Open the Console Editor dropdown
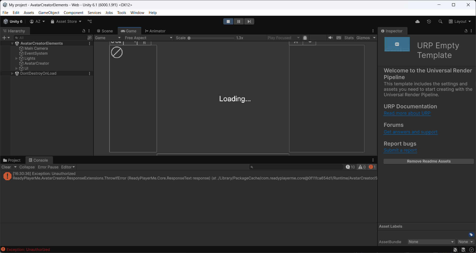The height and width of the screenshot is (253, 476). [68, 167]
